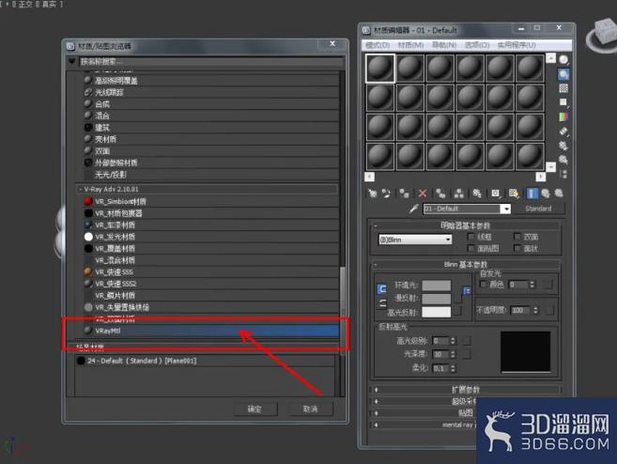Open the 模式(D) menu
This screenshot has width=617, height=464.
(378, 45)
